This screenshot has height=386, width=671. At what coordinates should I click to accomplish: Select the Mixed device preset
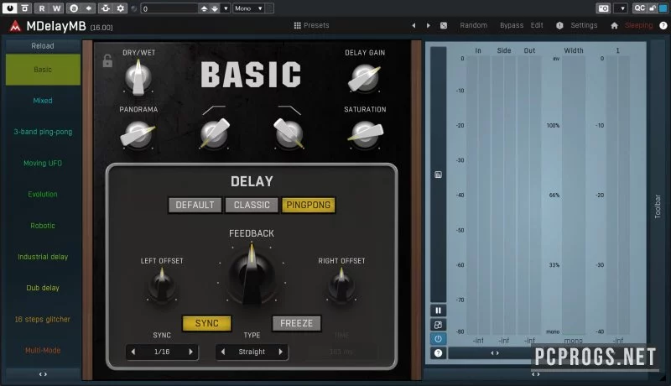(43, 101)
